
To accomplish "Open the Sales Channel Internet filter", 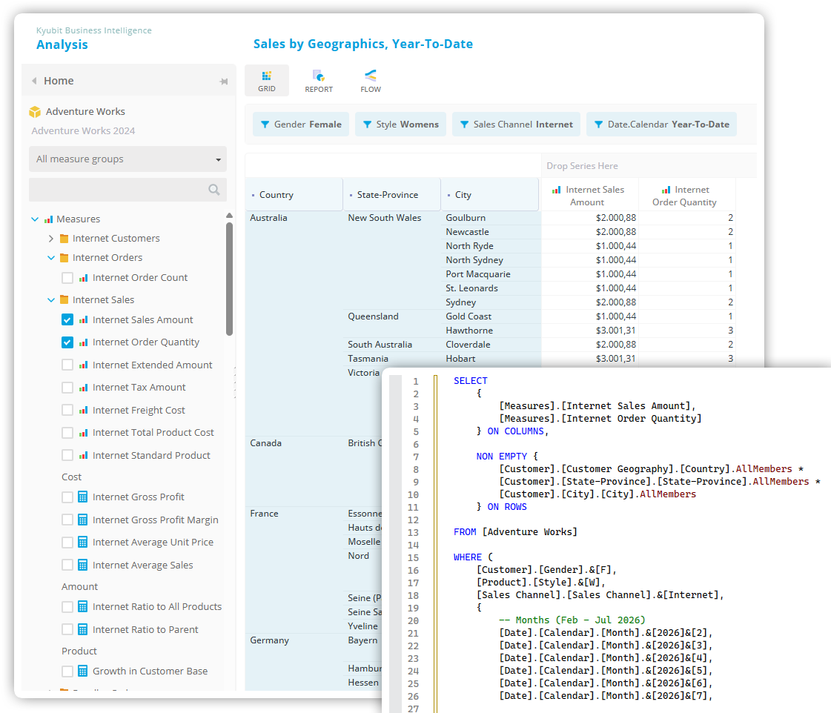I will pos(516,125).
